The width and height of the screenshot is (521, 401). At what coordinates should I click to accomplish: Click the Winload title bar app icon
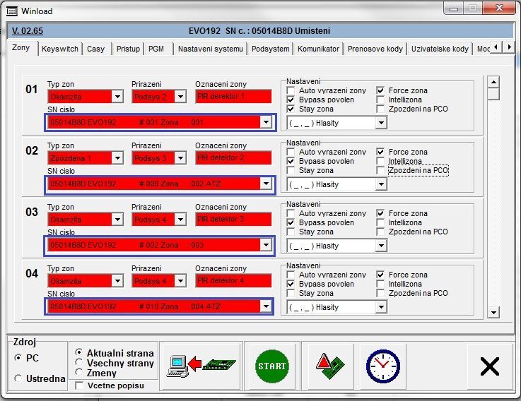tap(11, 11)
